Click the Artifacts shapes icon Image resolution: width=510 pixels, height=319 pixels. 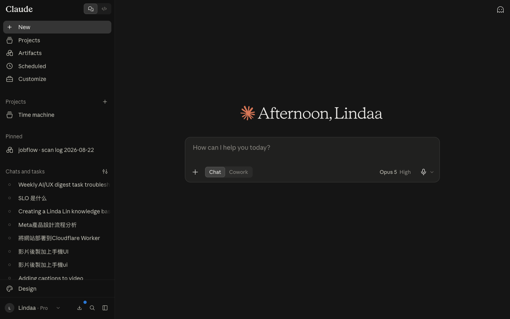point(10,53)
